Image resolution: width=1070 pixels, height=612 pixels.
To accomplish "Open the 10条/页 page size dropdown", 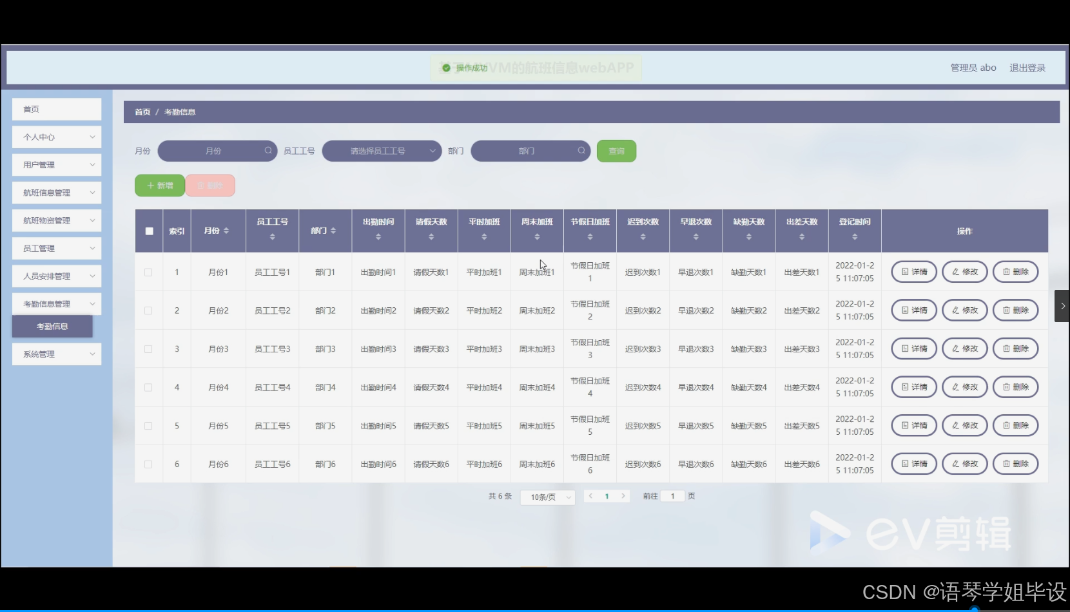I will click(548, 497).
